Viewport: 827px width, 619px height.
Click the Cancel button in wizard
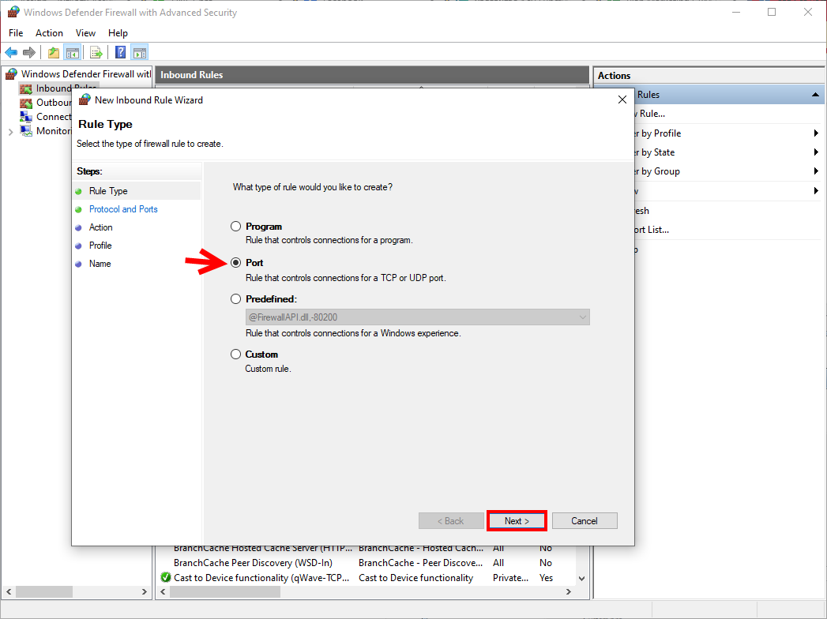[x=585, y=521]
